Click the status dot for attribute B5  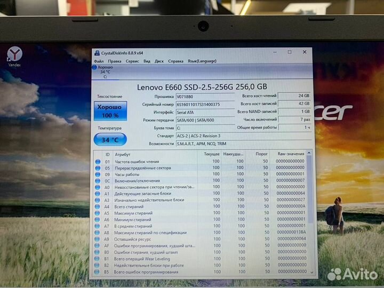click(97, 272)
